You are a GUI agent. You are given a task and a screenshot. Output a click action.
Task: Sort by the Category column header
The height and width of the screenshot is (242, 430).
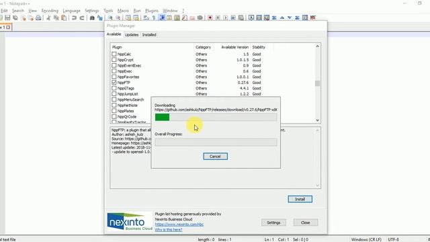tap(203, 47)
